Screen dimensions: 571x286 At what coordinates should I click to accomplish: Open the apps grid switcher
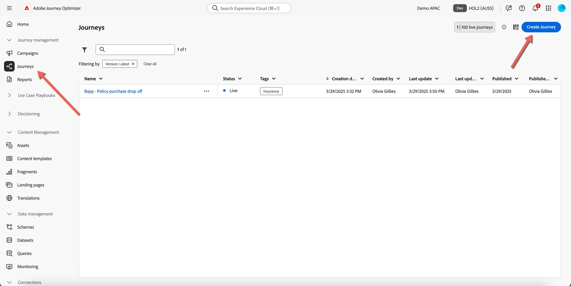[549, 8]
